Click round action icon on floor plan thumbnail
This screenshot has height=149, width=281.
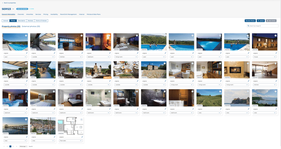(82, 120)
